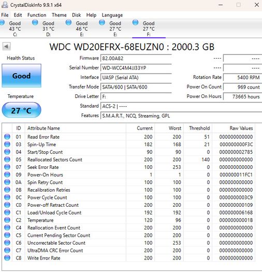
Task: Click the back arrow for previous disk
Action: click(6, 46)
